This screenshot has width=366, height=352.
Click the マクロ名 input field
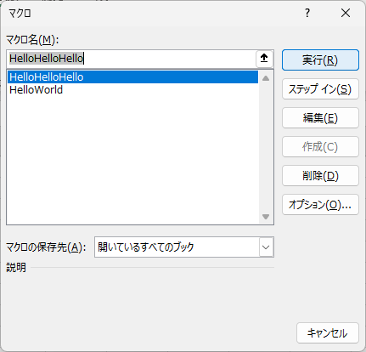click(131, 59)
